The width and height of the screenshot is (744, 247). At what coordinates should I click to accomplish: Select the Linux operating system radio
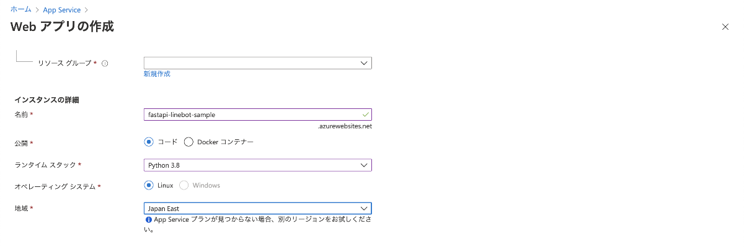click(149, 185)
